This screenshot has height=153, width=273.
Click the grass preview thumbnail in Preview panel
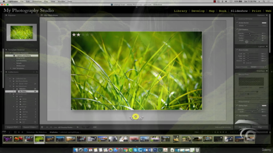point(22,32)
